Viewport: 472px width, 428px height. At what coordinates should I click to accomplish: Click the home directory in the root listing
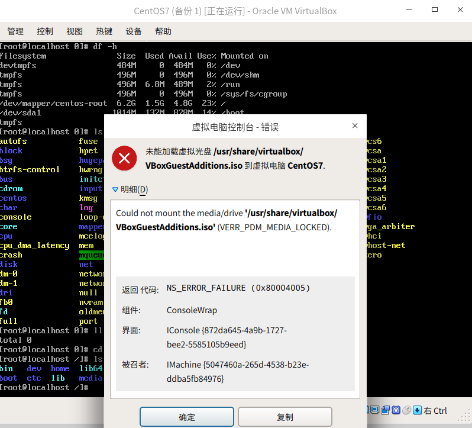tap(60, 369)
